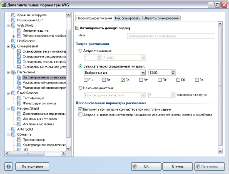Click the Сканирование расширения icon
Screen dimensions: 229x174
tap(19, 56)
